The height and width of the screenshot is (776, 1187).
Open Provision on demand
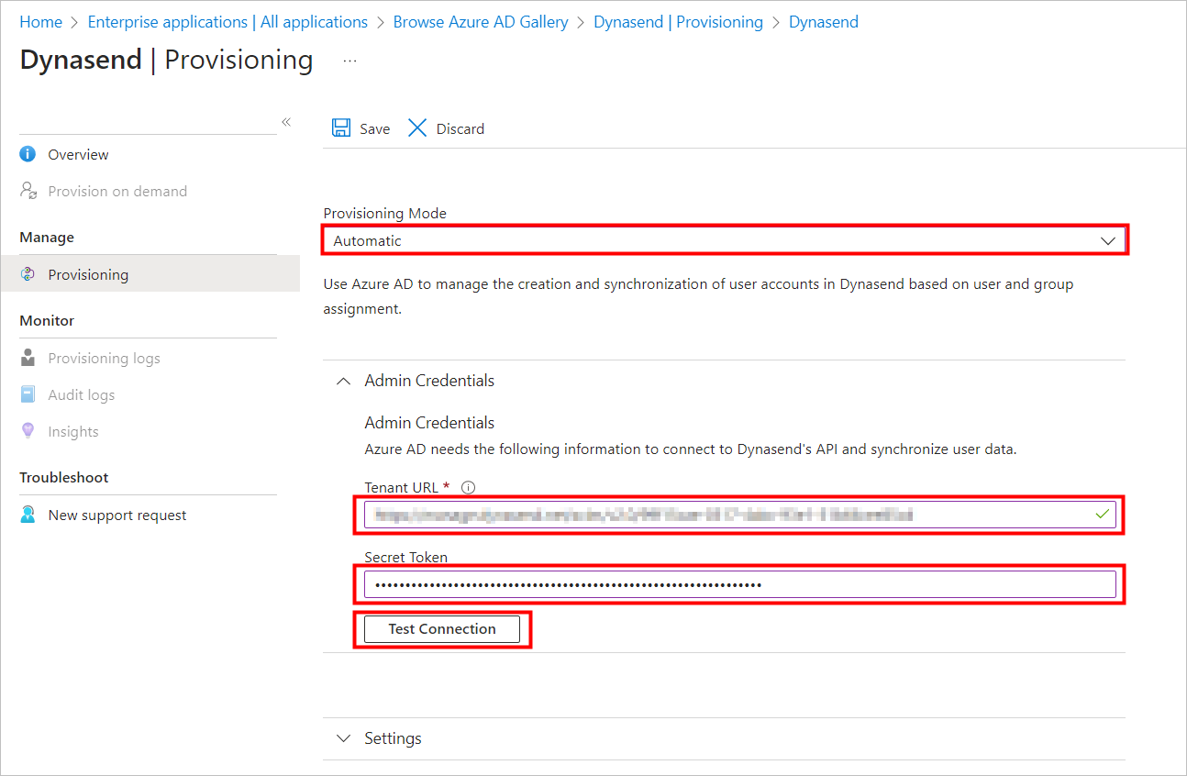(x=117, y=191)
